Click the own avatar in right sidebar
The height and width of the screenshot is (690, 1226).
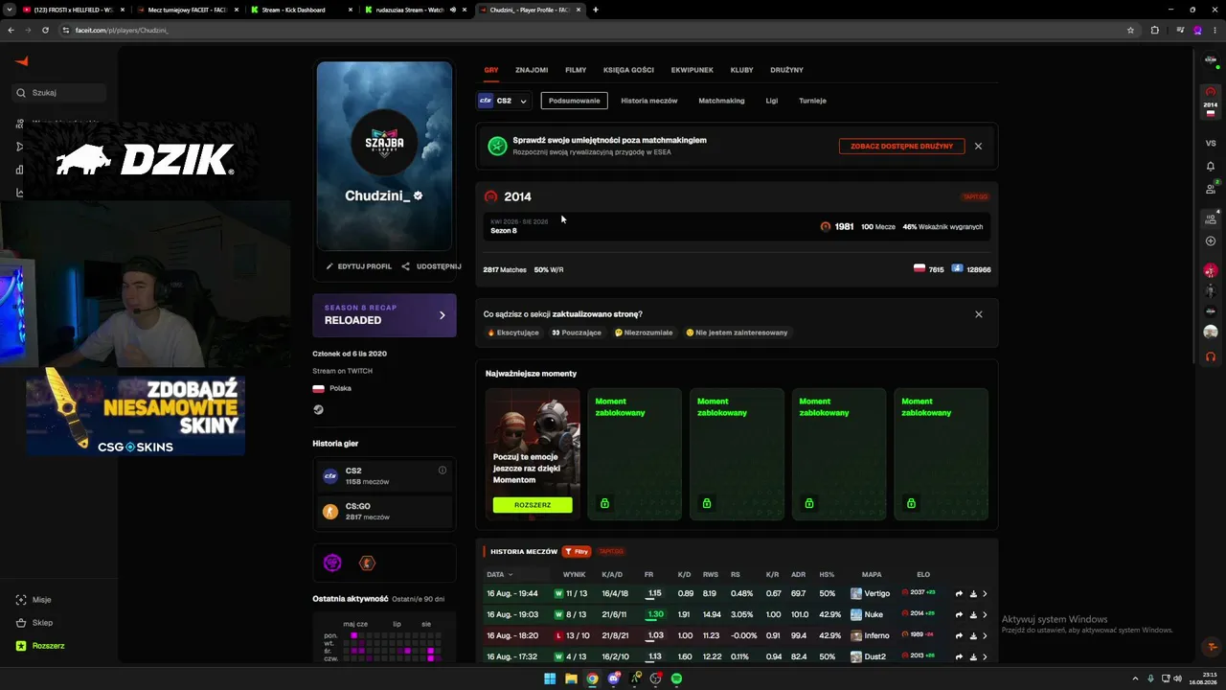pos(1211,60)
